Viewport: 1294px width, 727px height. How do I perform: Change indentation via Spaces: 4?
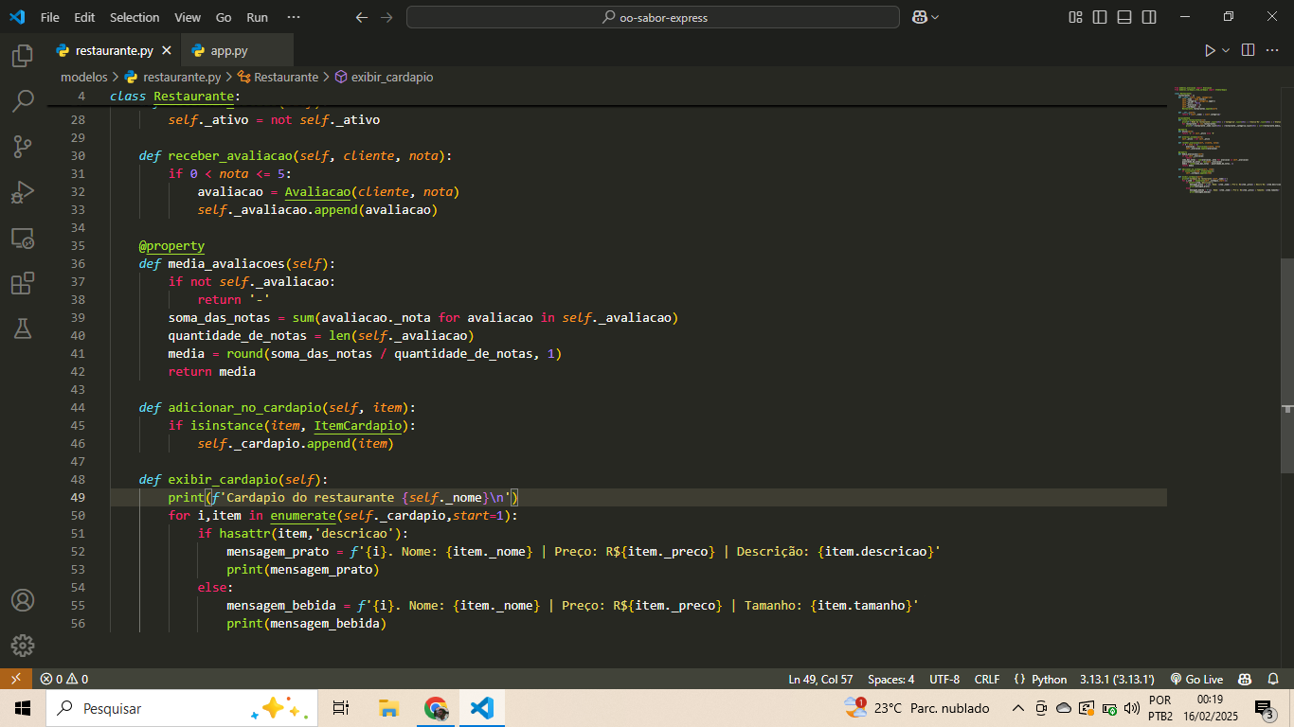(890, 679)
